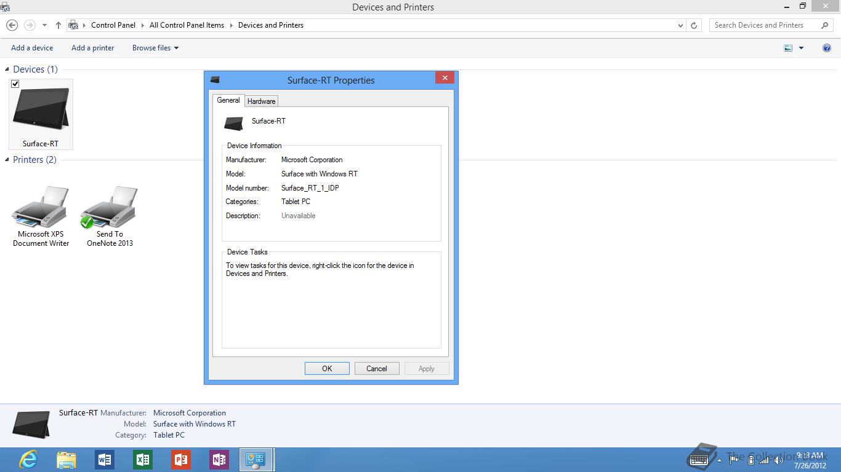
Task: Launch PowerPoint from the taskbar
Action: click(181, 460)
